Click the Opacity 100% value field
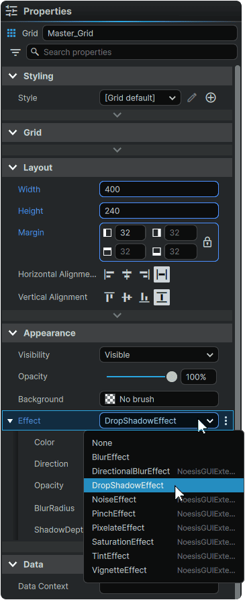This screenshot has height=600, width=245. pos(199,377)
